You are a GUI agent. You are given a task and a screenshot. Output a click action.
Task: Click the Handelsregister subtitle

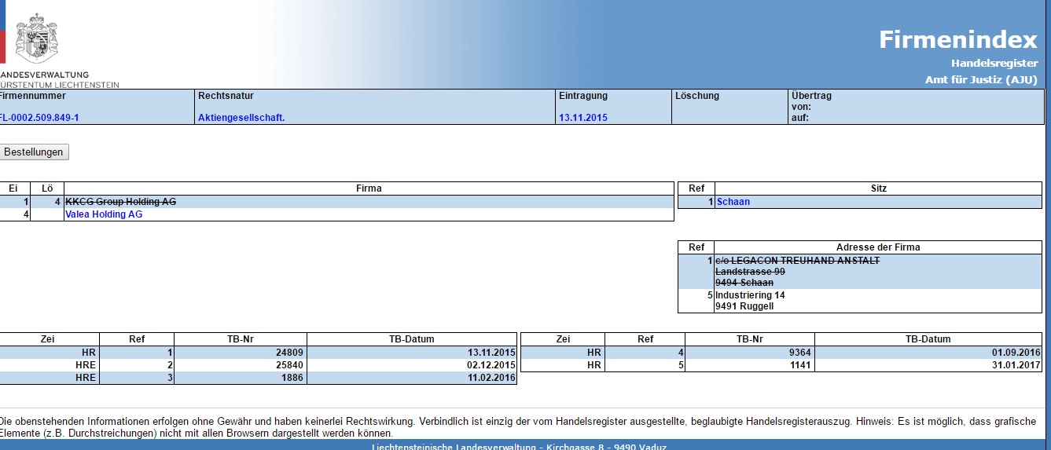(x=994, y=63)
